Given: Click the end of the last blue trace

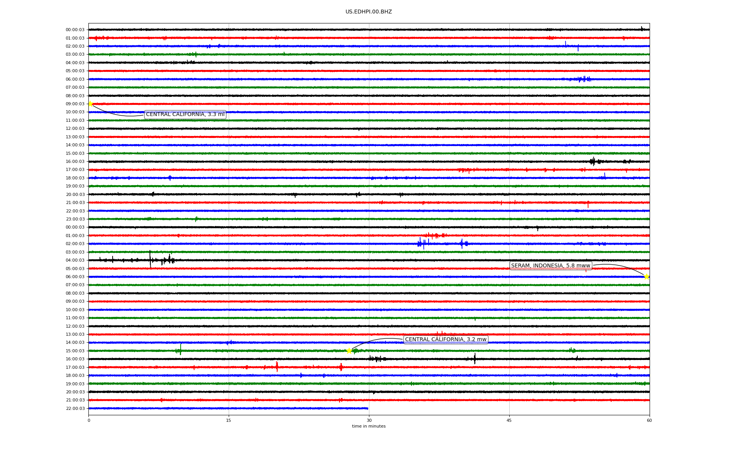Looking at the screenshot, I should (x=367, y=408).
